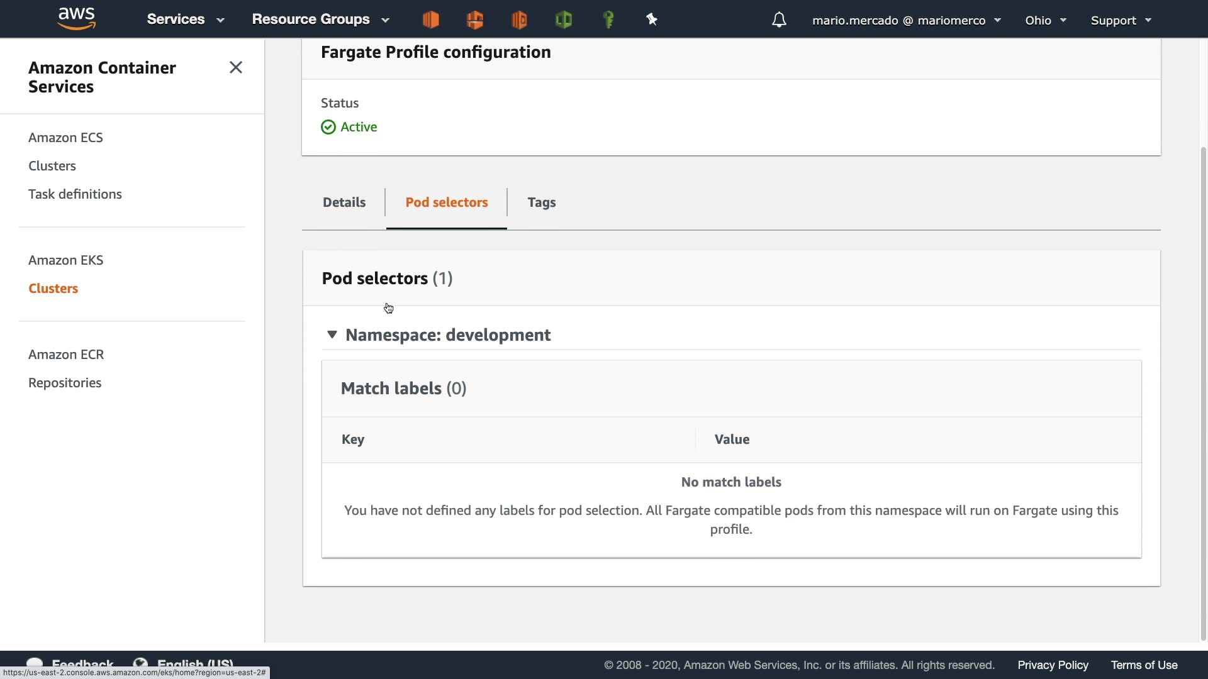Open the EC2 shortcut icon
1208x679 pixels.
coord(430,20)
